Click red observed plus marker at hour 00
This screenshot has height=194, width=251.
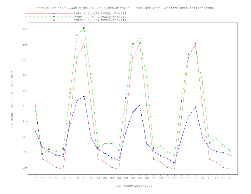pyautogui.click(x=35, y=106)
